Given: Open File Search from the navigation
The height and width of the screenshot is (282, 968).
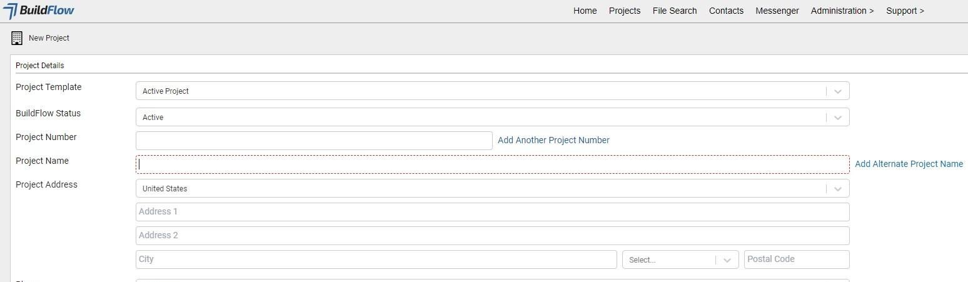Looking at the screenshot, I should point(674,11).
